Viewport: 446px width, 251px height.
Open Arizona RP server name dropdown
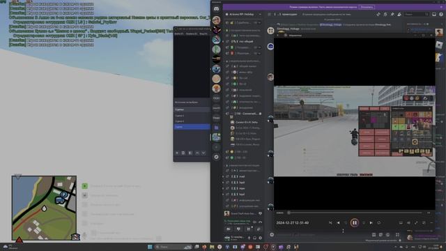pos(243,14)
